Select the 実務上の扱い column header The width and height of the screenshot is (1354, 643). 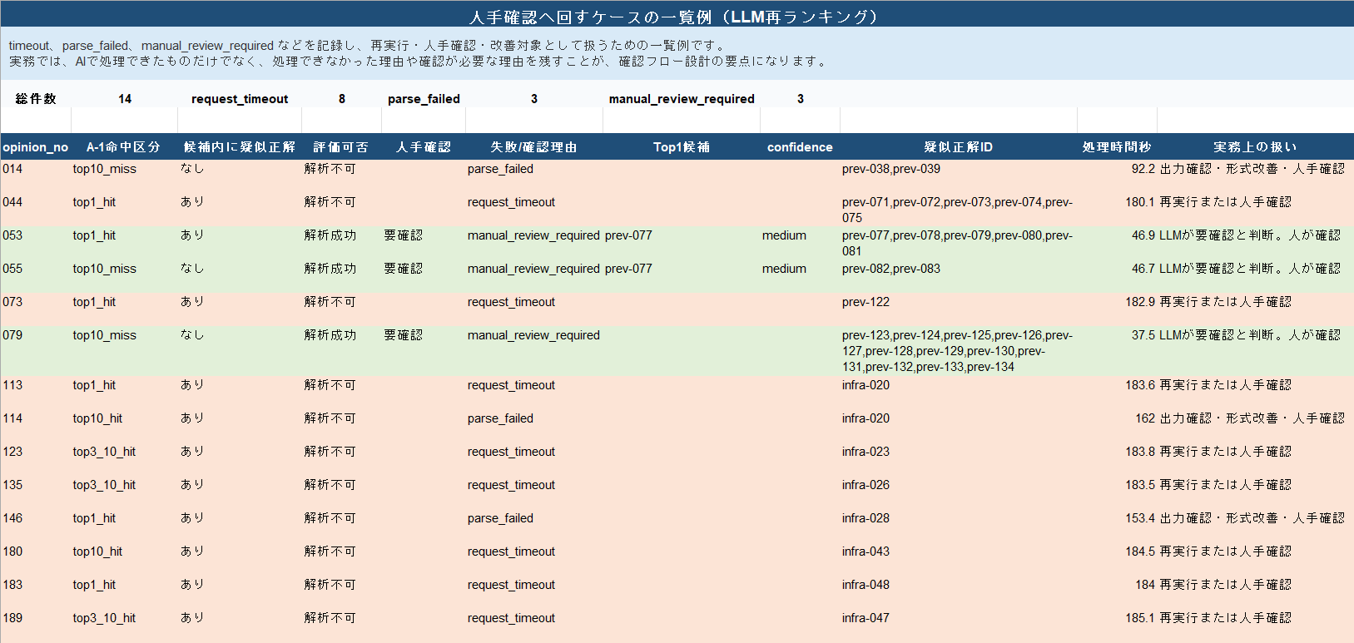[x=1255, y=147]
